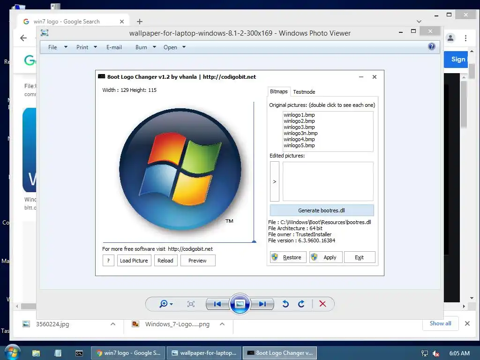Viewport: 480px width, 360px height.
Task: Open the zoom magnifier in Photo Viewer
Action: pos(166,304)
